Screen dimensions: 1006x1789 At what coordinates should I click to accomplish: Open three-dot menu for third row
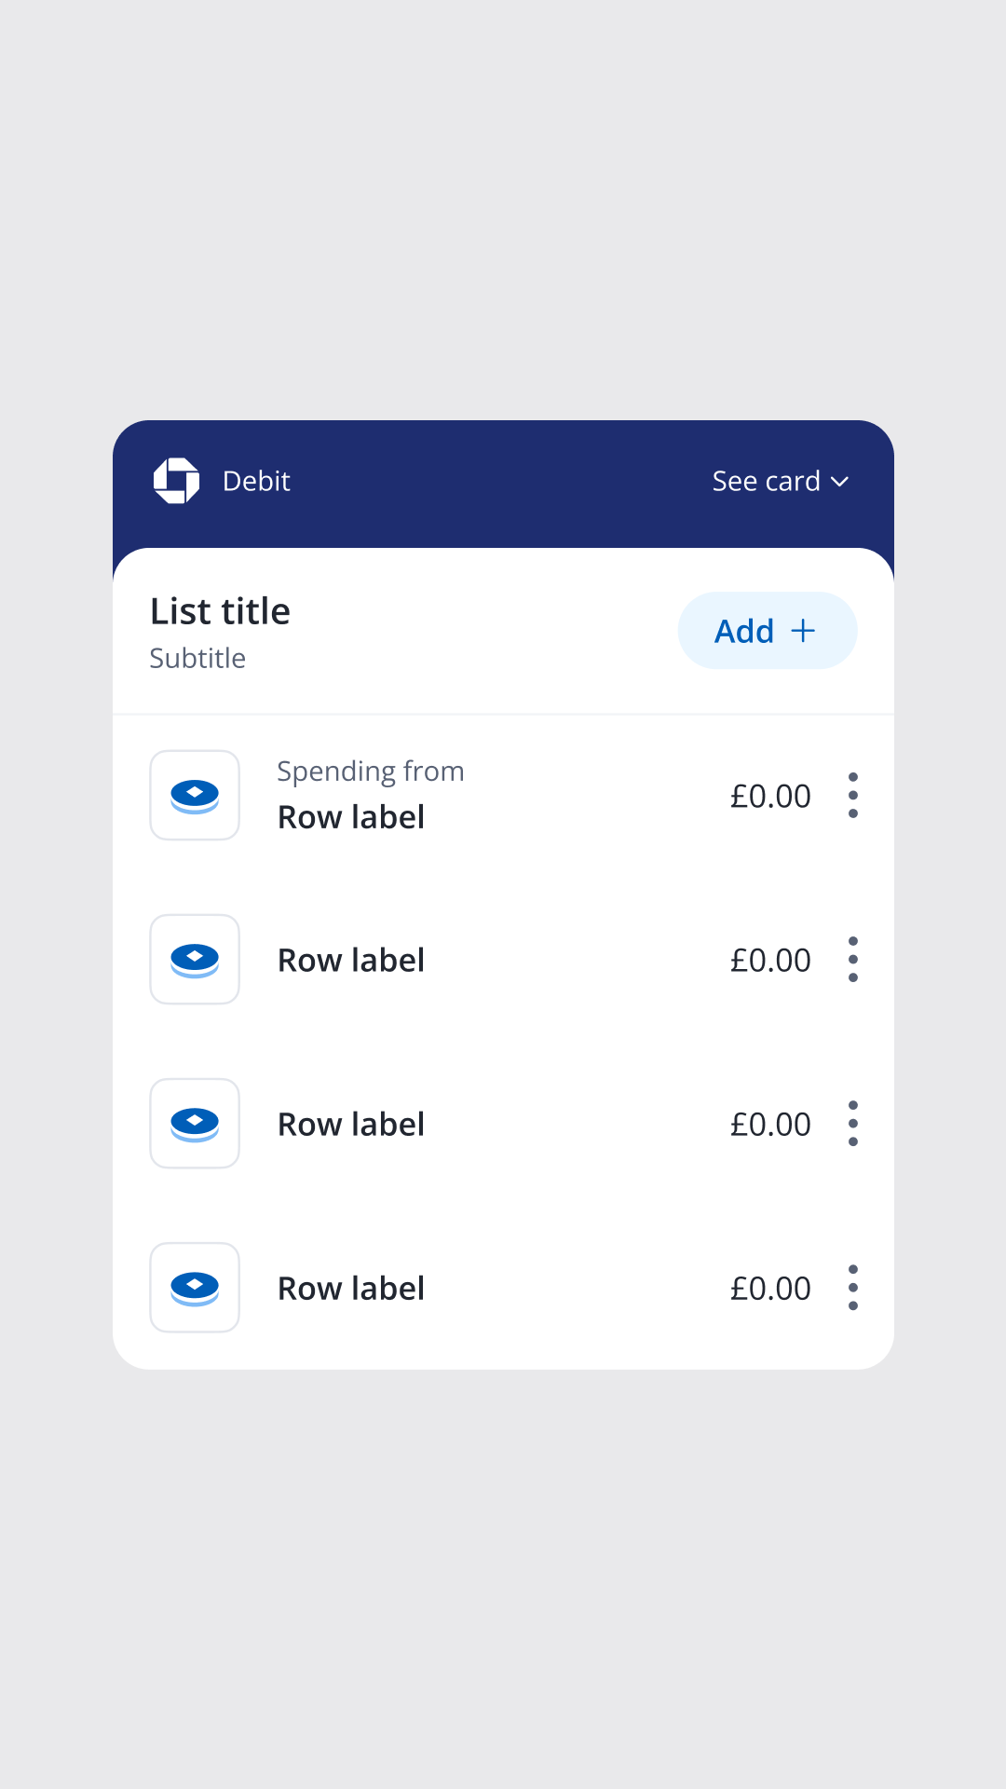pos(853,1124)
